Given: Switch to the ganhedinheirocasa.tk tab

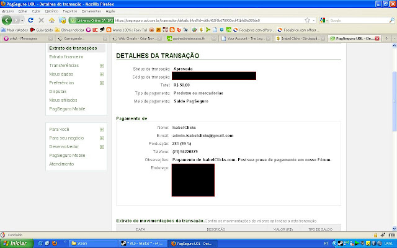Looking at the screenshot, I should (190, 38).
